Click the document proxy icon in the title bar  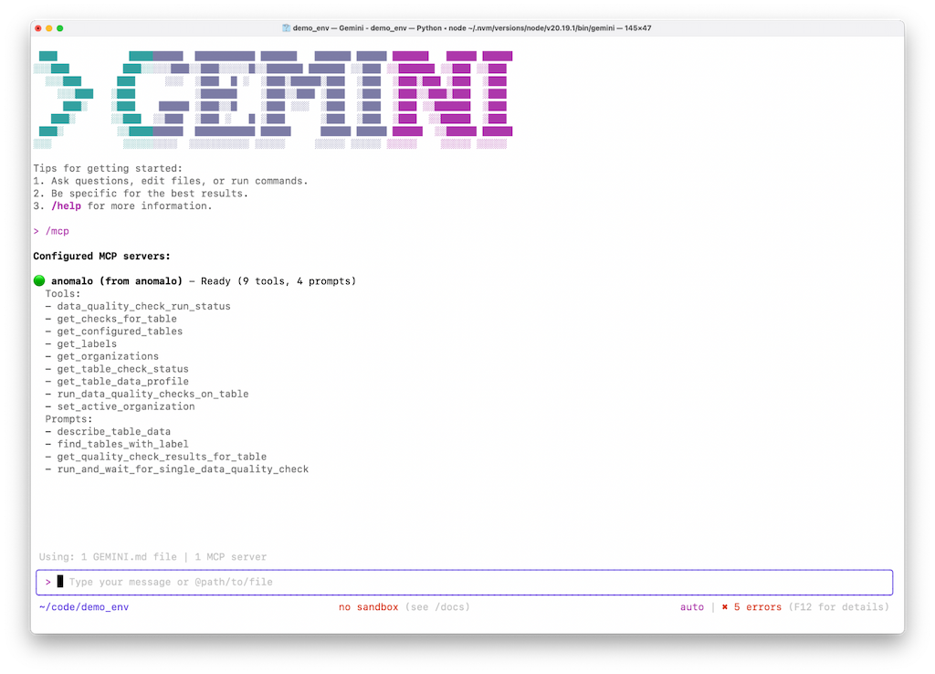pyautogui.click(x=287, y=27)
